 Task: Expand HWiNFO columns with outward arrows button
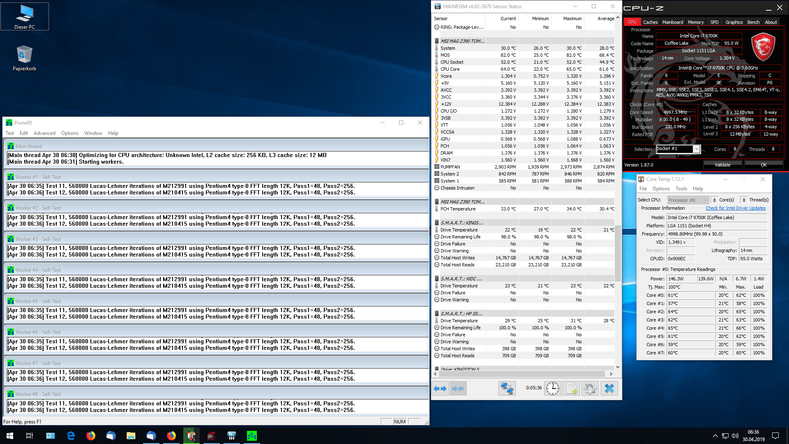pyautogui.click(x=441, y=388)
